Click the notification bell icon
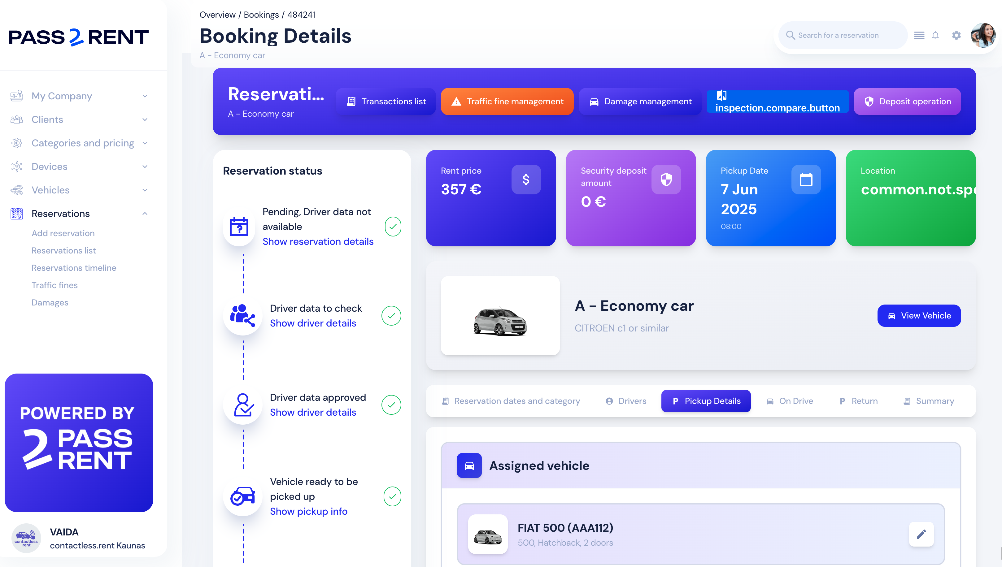This screenshot has height=567, width=1002. coord(935,35)
